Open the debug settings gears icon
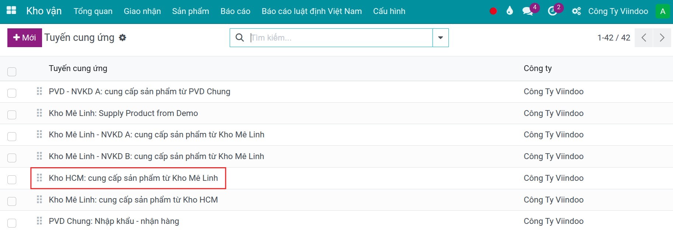Viewport: 673px width, 232px height. (x=576, y=11)
